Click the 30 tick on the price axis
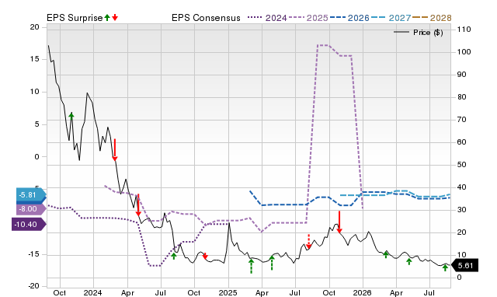Screen dimensions: 497x297 (x=462, y=210)
